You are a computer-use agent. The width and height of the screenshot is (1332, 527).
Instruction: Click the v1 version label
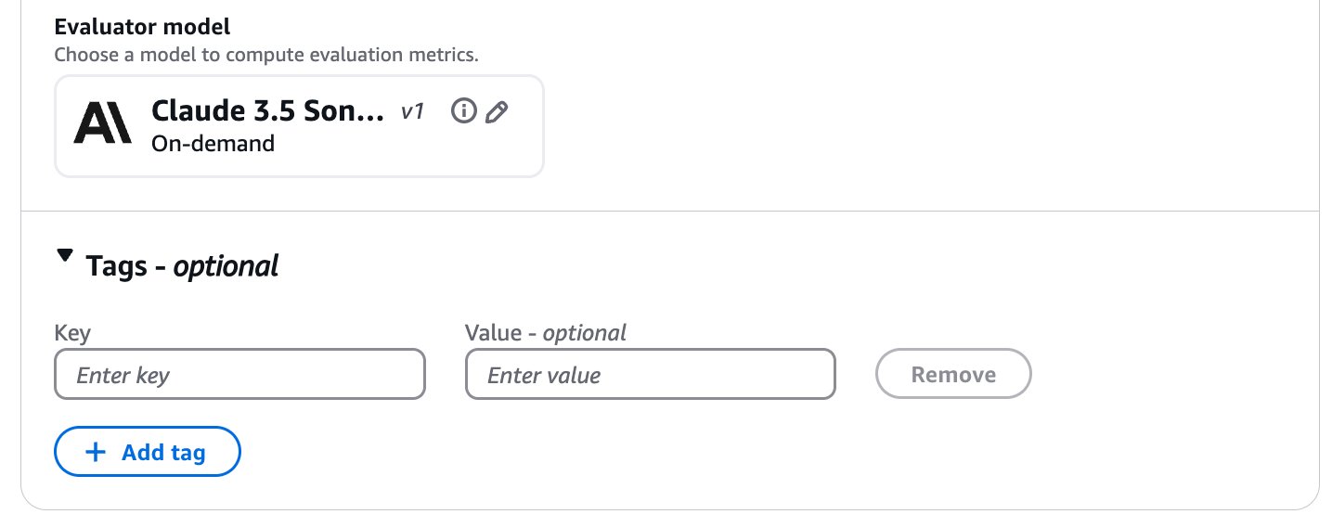412,112
